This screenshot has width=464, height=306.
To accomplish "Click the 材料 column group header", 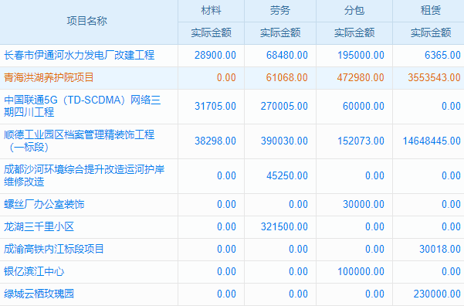I will tap(211, 10).
